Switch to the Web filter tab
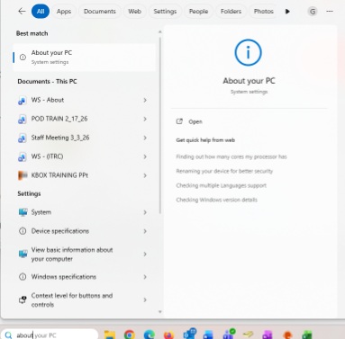 [x=134, y=12]
